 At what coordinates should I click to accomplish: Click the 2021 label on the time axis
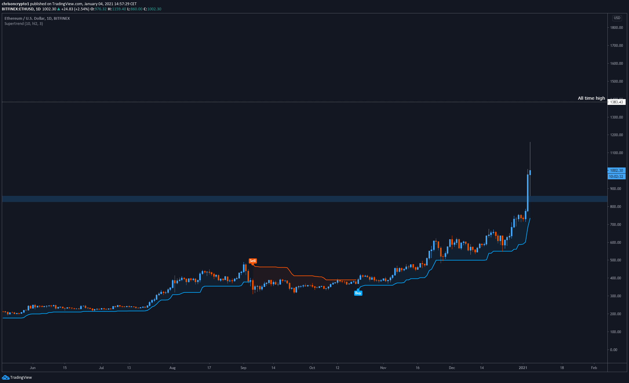coord(523,368)
